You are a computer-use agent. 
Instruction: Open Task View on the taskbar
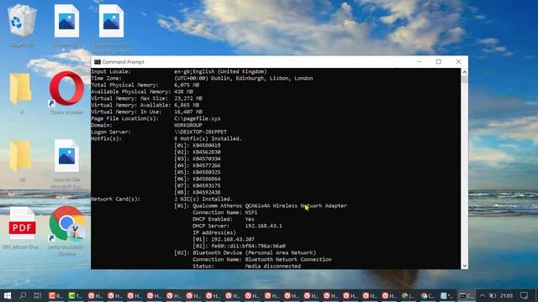[x=38, y=295]
